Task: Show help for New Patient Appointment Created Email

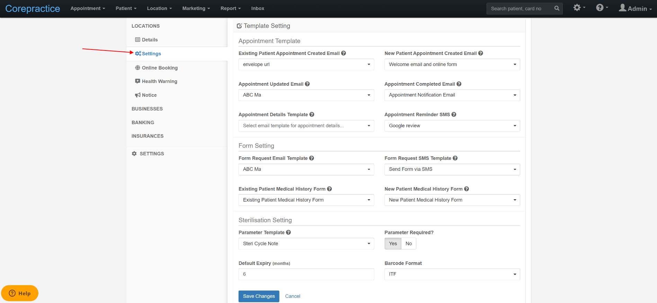Action: point(481,53)
